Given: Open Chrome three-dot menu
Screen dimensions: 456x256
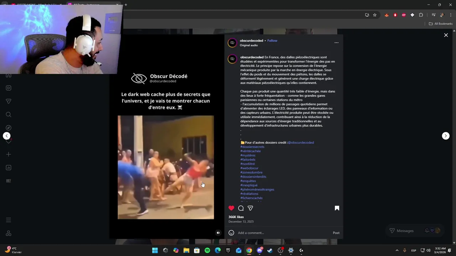Looking at the screenshot, I should tap(451, 15).
